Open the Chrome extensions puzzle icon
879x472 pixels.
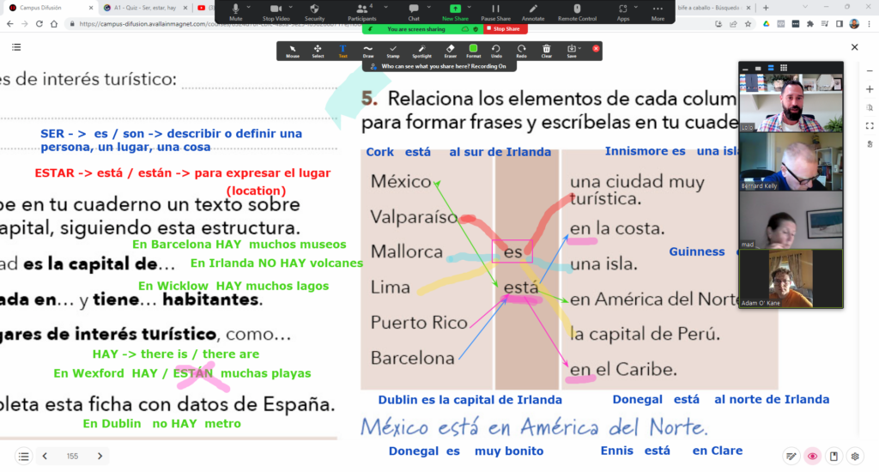point(810,24)
